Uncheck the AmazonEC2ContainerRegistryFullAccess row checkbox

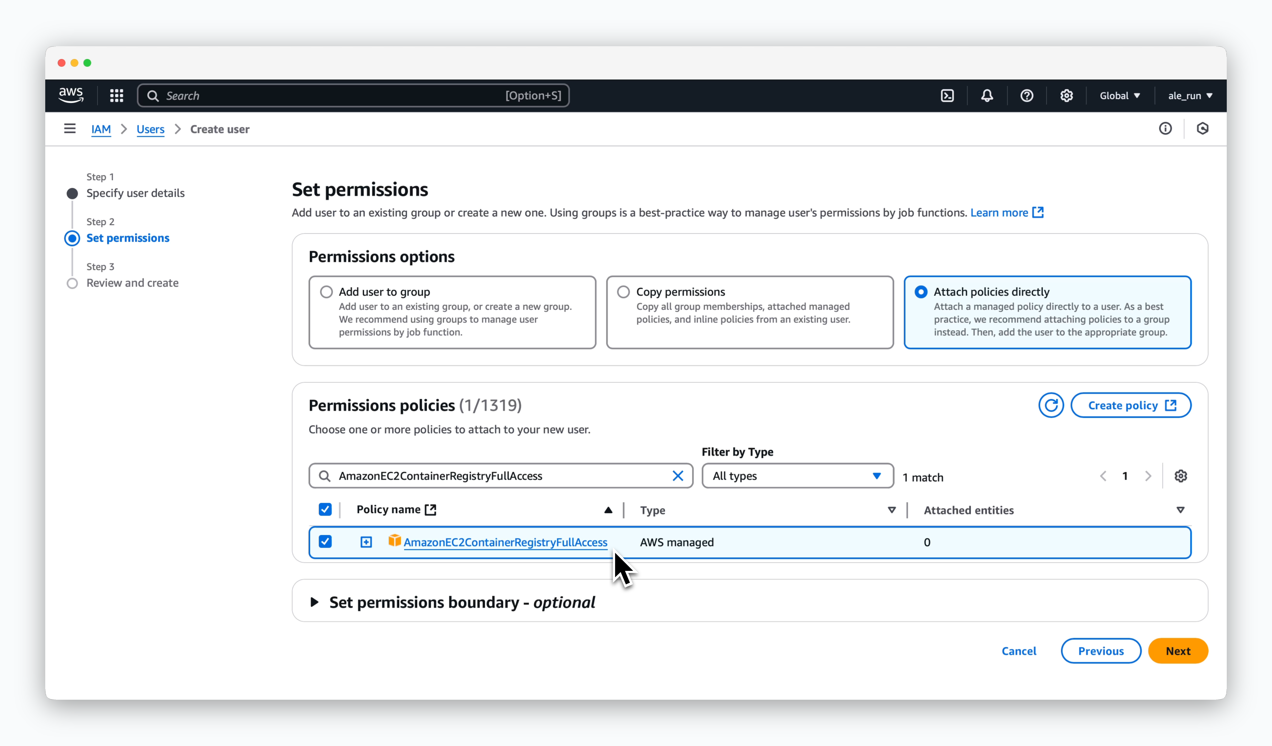tap(325, 542)
